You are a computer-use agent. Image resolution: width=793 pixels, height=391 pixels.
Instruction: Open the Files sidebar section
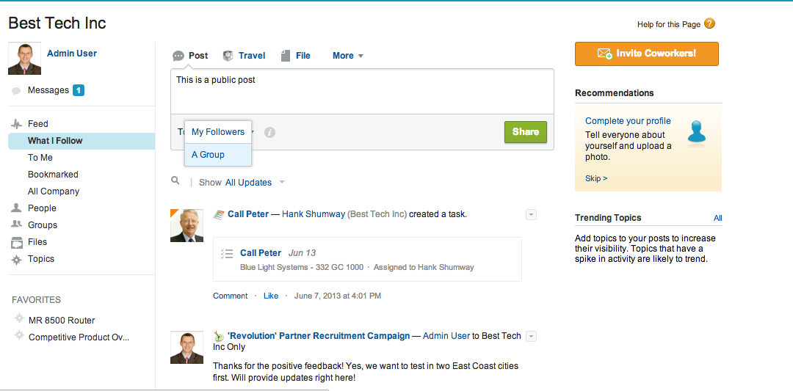click(x=37, y=242)
